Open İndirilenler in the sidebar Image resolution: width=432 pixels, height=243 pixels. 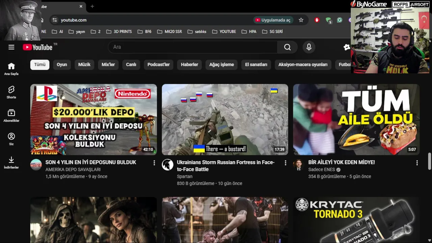pyautogui.click(x=11, y=162)
